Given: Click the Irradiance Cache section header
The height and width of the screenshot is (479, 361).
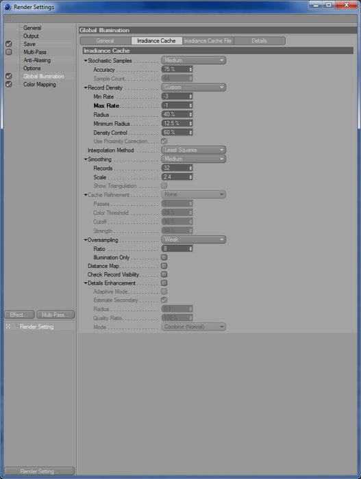Looking at the screenshot, I should (x=218, y=51).
